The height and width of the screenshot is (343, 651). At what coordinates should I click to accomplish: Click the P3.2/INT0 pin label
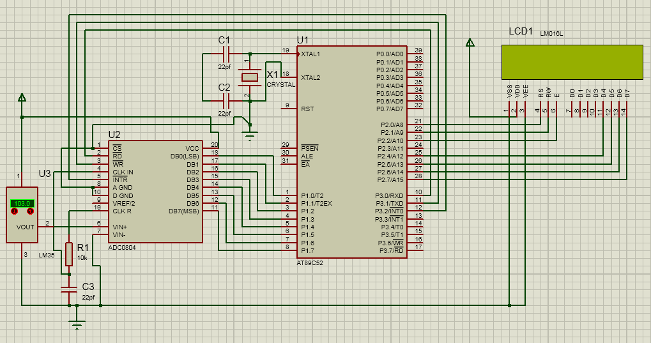pyautogui.click(x=389, y=211)
